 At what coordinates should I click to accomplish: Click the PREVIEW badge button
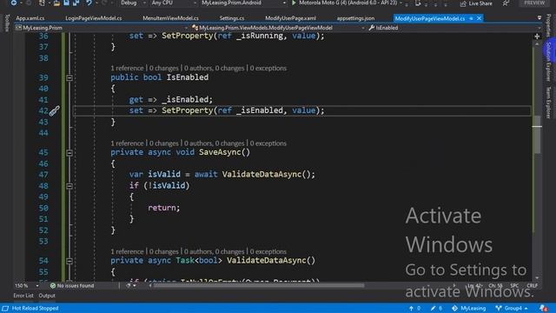[534, 3]
